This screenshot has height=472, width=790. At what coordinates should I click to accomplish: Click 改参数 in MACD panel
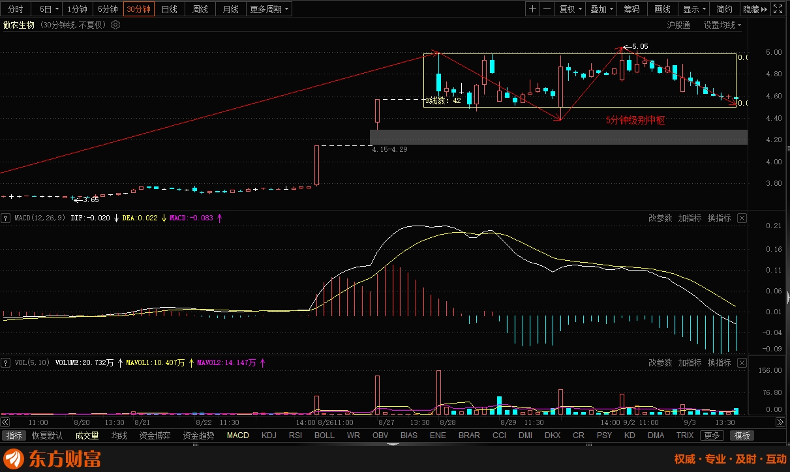click(x=660, y=218)
